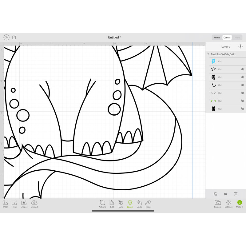The width and height of the screenshot is (246, 246).
Task: Switch to the Home tab
Action: click(x=217, y=38)
